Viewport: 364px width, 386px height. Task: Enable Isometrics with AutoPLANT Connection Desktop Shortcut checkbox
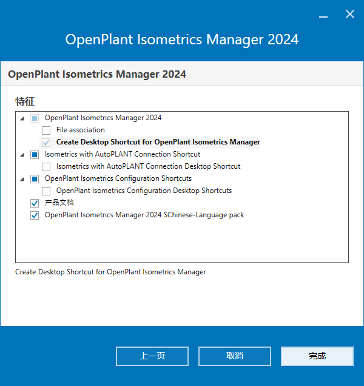pos(46,167)
